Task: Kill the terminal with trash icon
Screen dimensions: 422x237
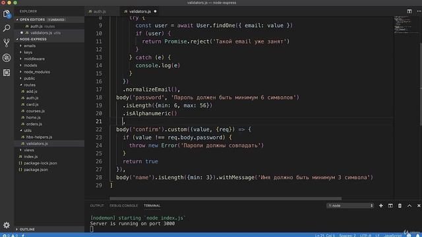Action: tap(400, 205)
